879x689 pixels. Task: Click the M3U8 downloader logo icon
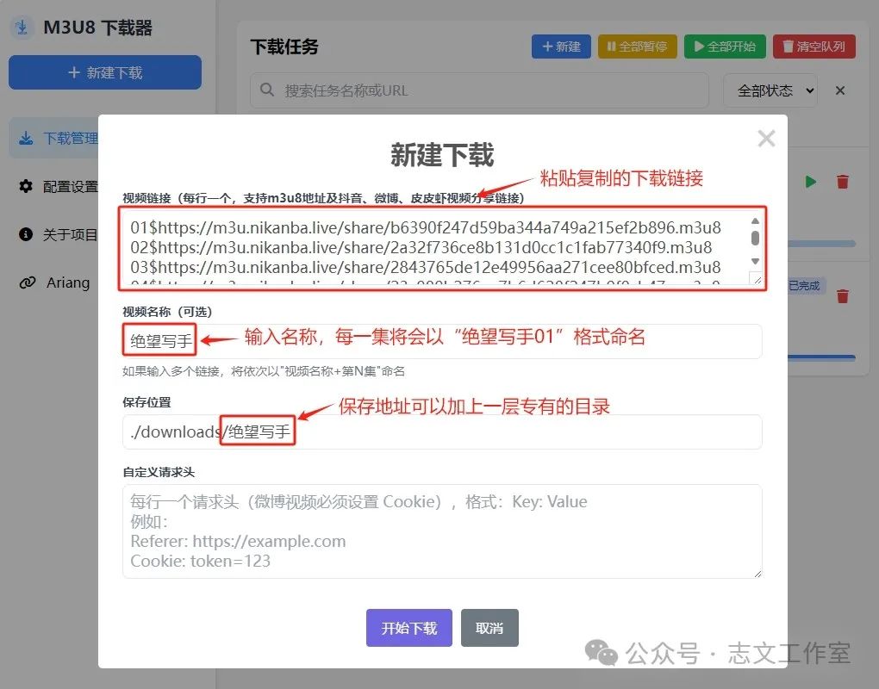(22, 27)
